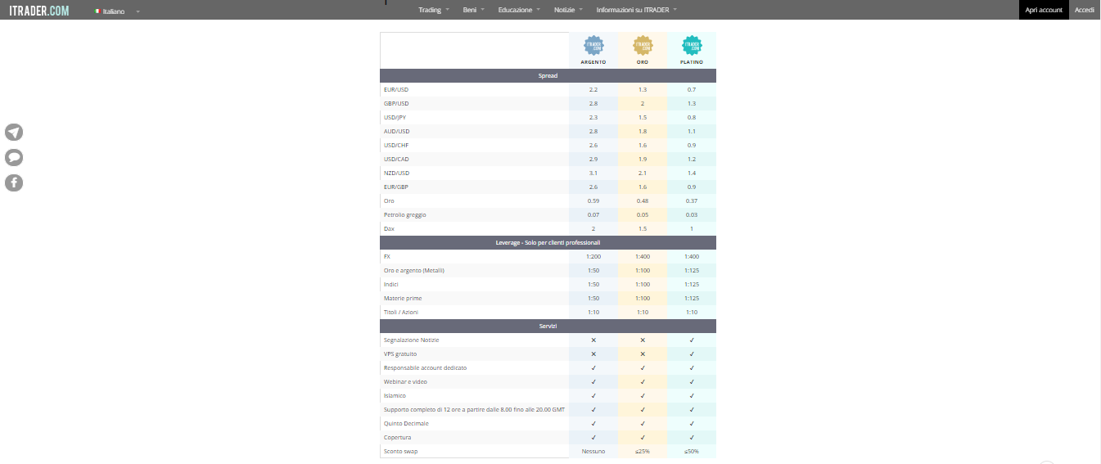Click the 0.59 Oro spread value
This screenshot has width=1101, height=464.
593,200
